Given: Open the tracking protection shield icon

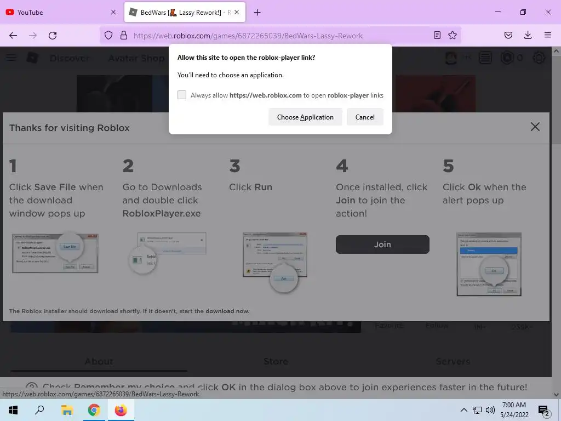Looking at the screenshot, I should tap(108, 35).
